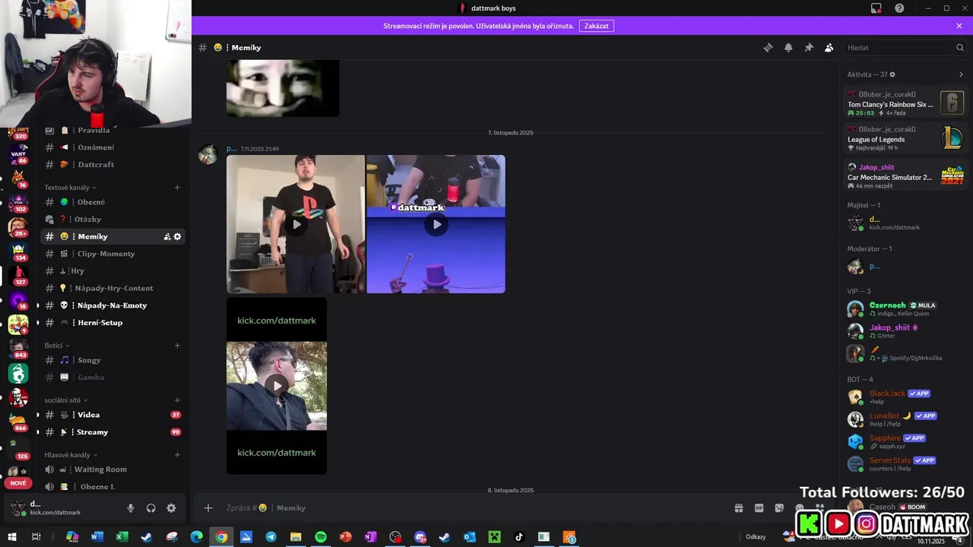The width and height of the screenshot is (973, 547).
Task: Expand the Aktivita panel chevron
Action: 961,74
